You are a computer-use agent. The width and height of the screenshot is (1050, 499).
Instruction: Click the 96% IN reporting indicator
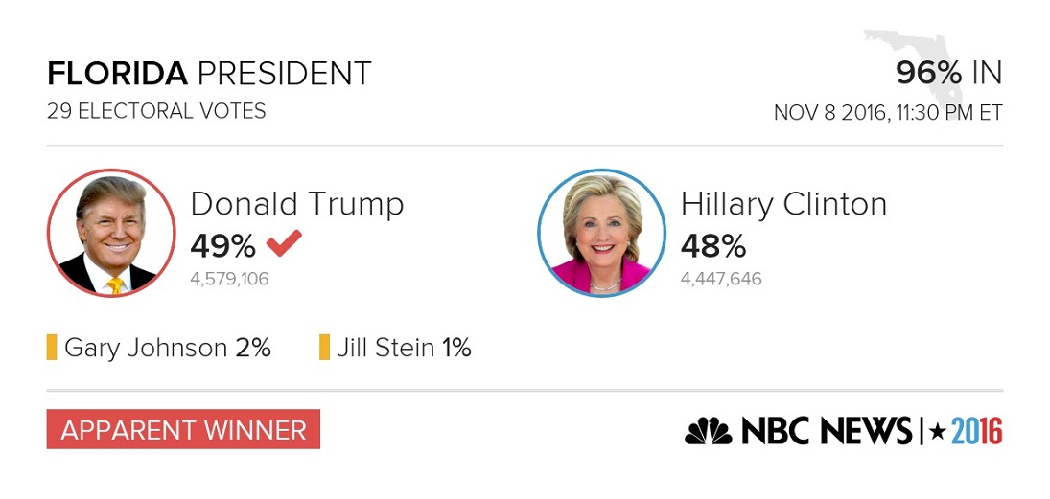point(949,73)
